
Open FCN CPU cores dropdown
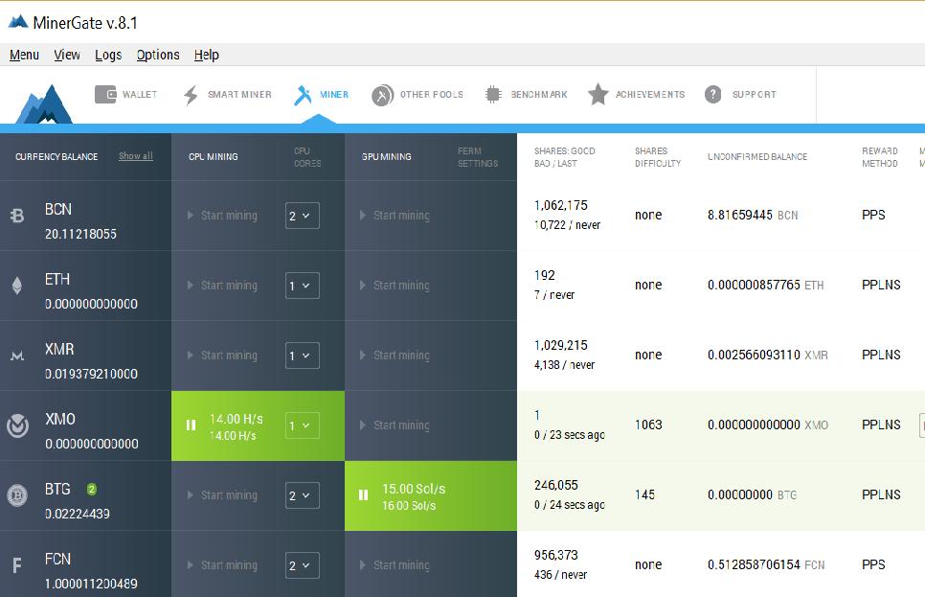(x=302, y=565)
